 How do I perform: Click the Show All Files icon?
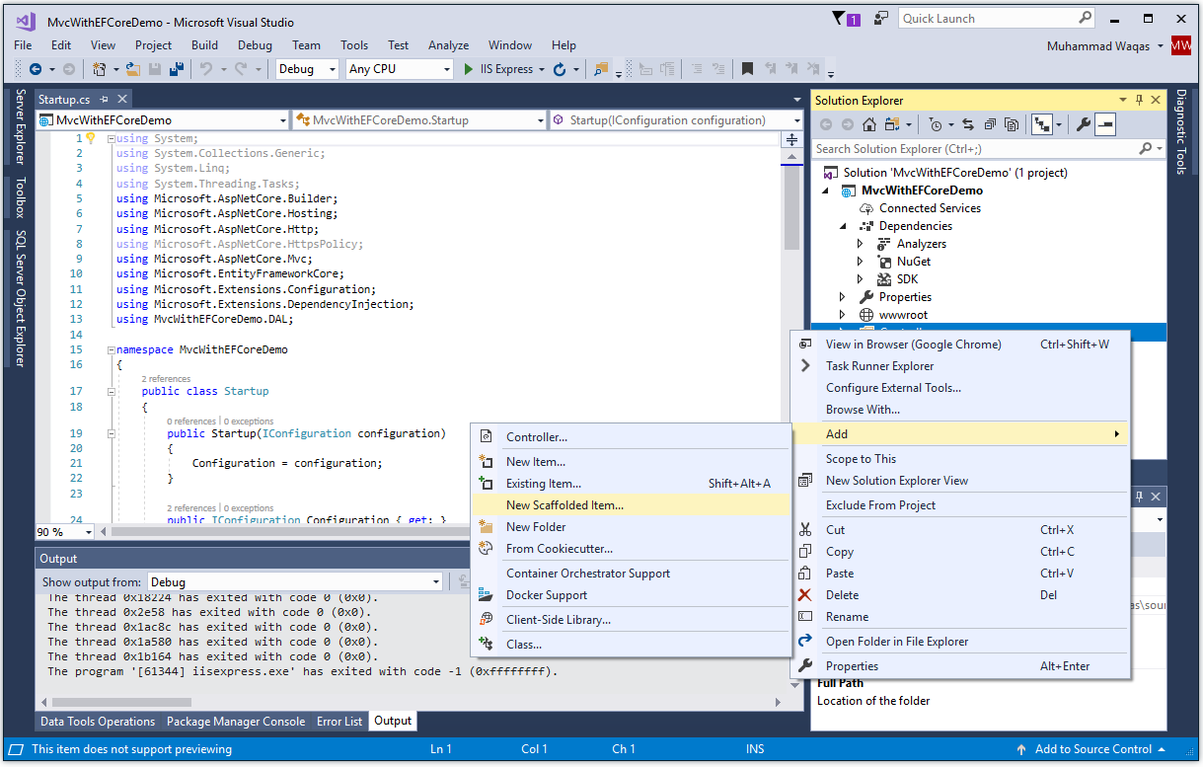[1012, 124]
